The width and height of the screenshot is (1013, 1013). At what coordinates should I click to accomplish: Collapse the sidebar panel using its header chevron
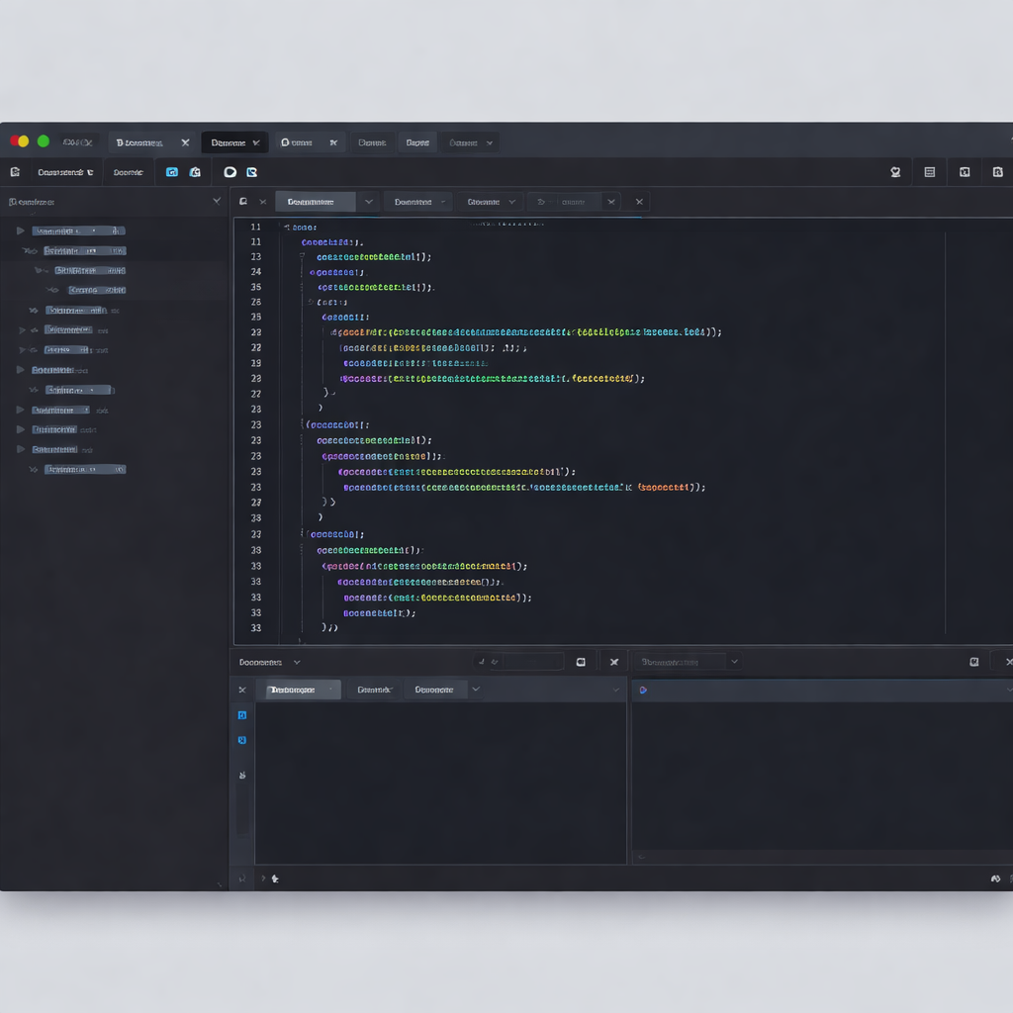point(218,201)
